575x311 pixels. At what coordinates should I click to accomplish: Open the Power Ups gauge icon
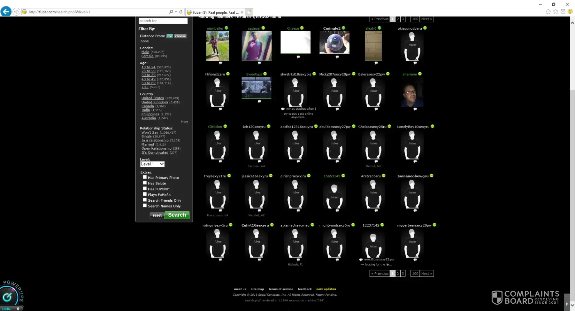click(7, 297)
